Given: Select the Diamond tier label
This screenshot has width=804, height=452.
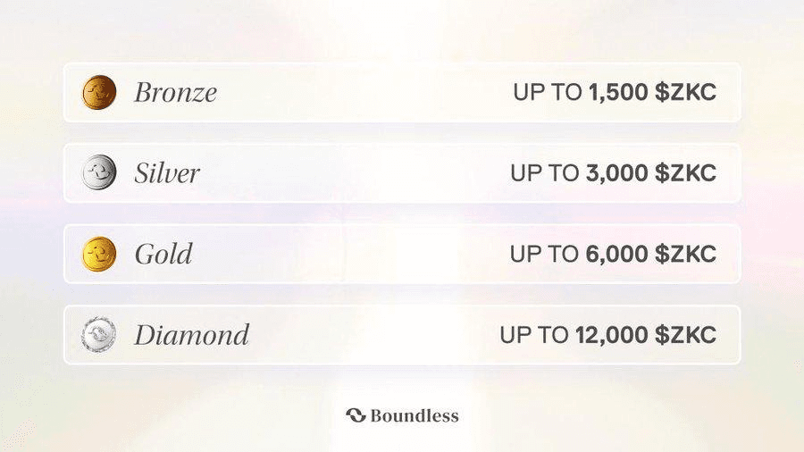Looking at the screenshot, I should [x=191, y=335].
